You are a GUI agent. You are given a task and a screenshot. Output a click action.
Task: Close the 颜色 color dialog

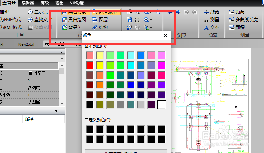point(166,36)
